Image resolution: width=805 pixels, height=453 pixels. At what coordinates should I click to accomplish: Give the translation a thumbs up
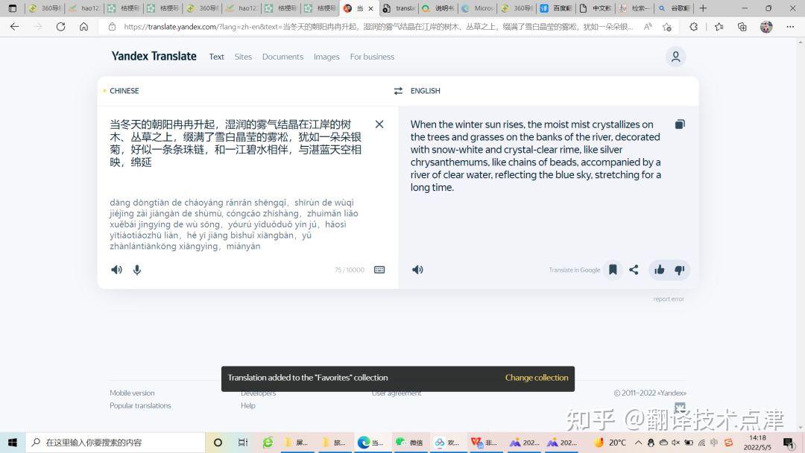click(659, 270)
